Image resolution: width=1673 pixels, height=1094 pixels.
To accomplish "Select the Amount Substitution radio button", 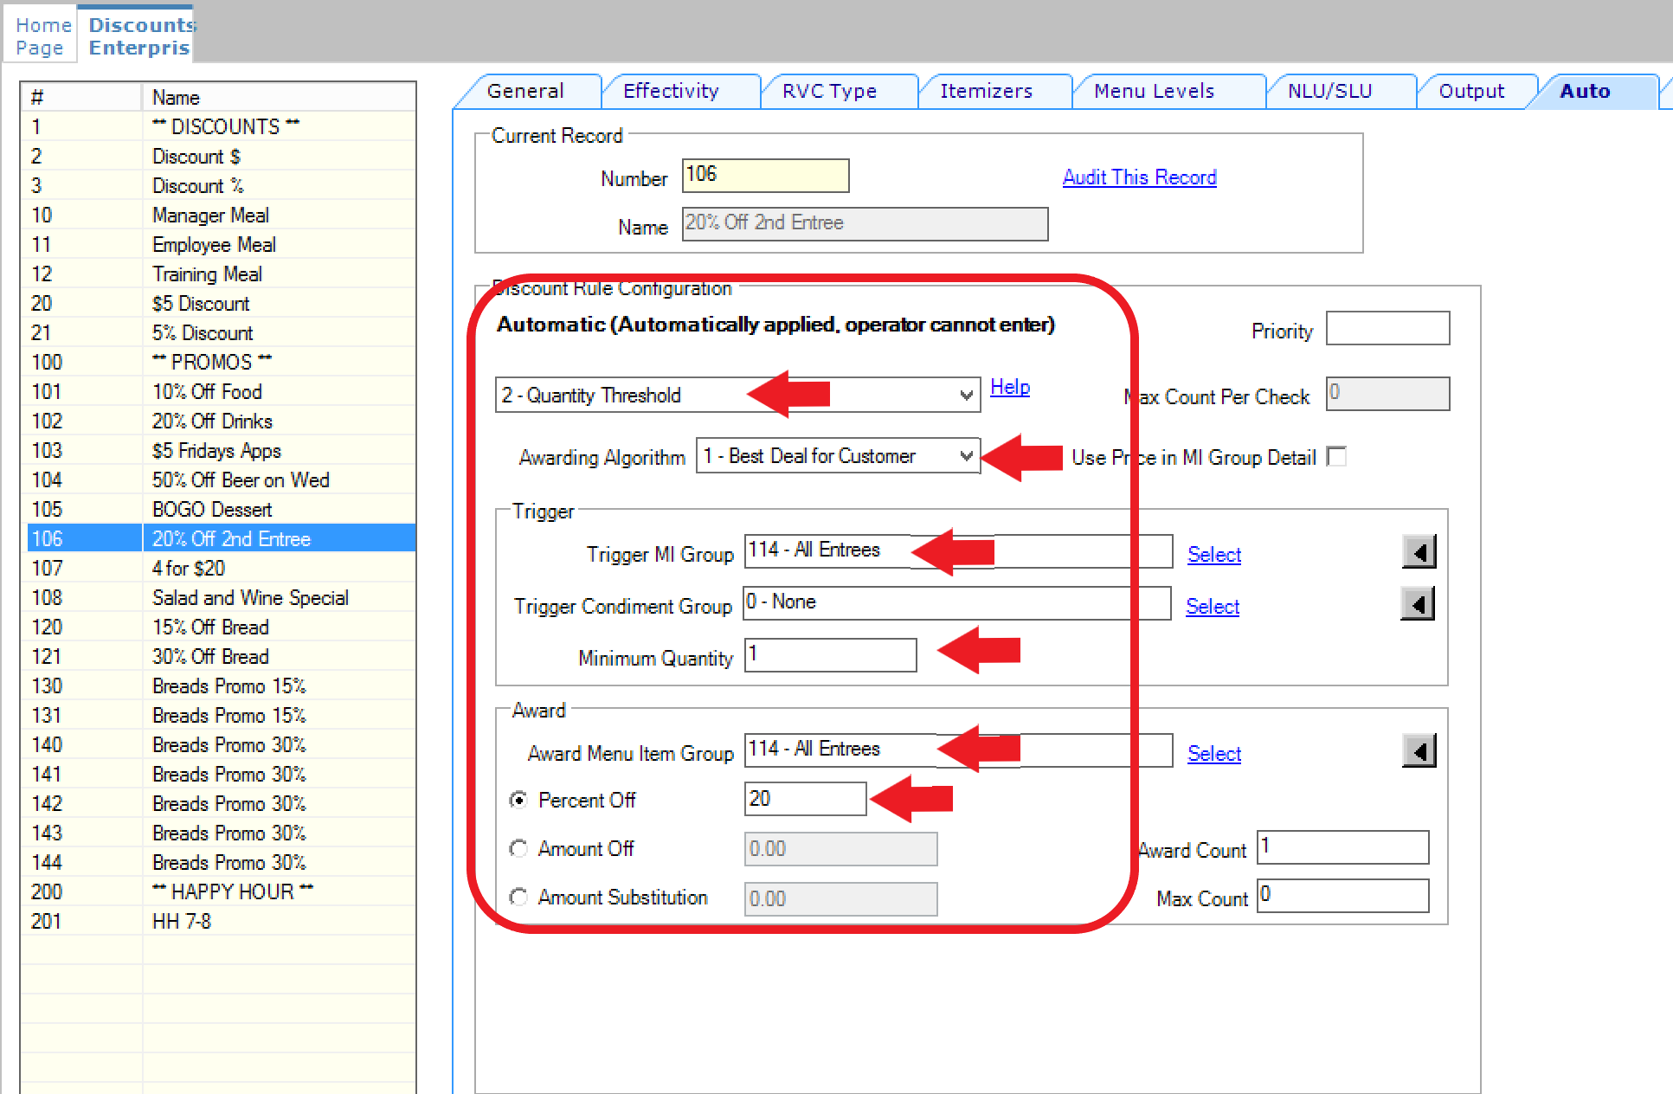I will pos(518,898).
